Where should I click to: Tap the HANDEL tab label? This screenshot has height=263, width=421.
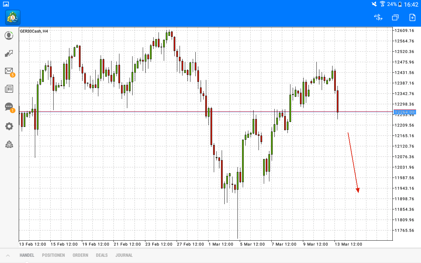tap(27, 255)
